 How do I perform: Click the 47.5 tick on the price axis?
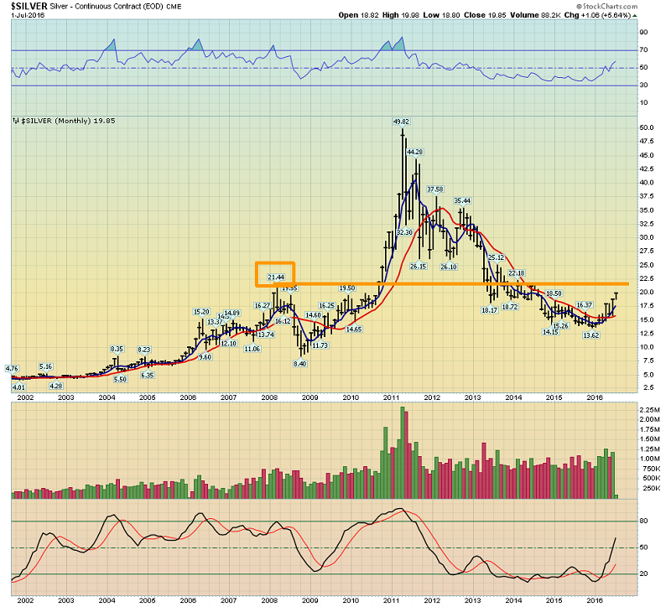[x=647, y=141]
